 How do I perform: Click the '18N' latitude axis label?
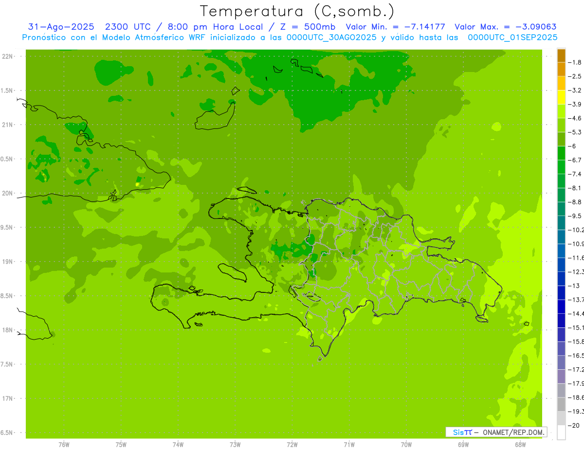pos(8,330)
